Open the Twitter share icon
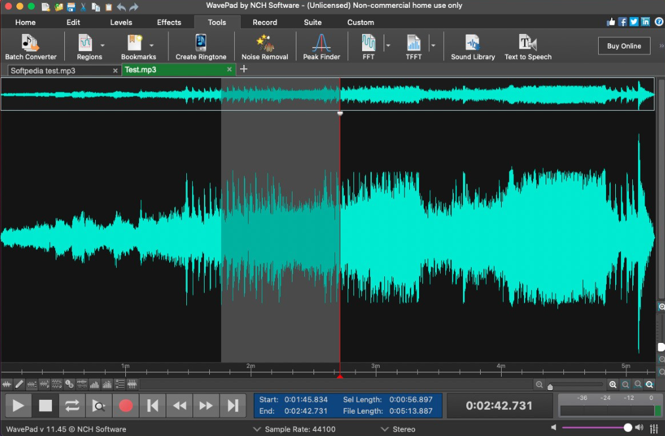The width and height of the screenshot is (665, 436). coord(634,22)
